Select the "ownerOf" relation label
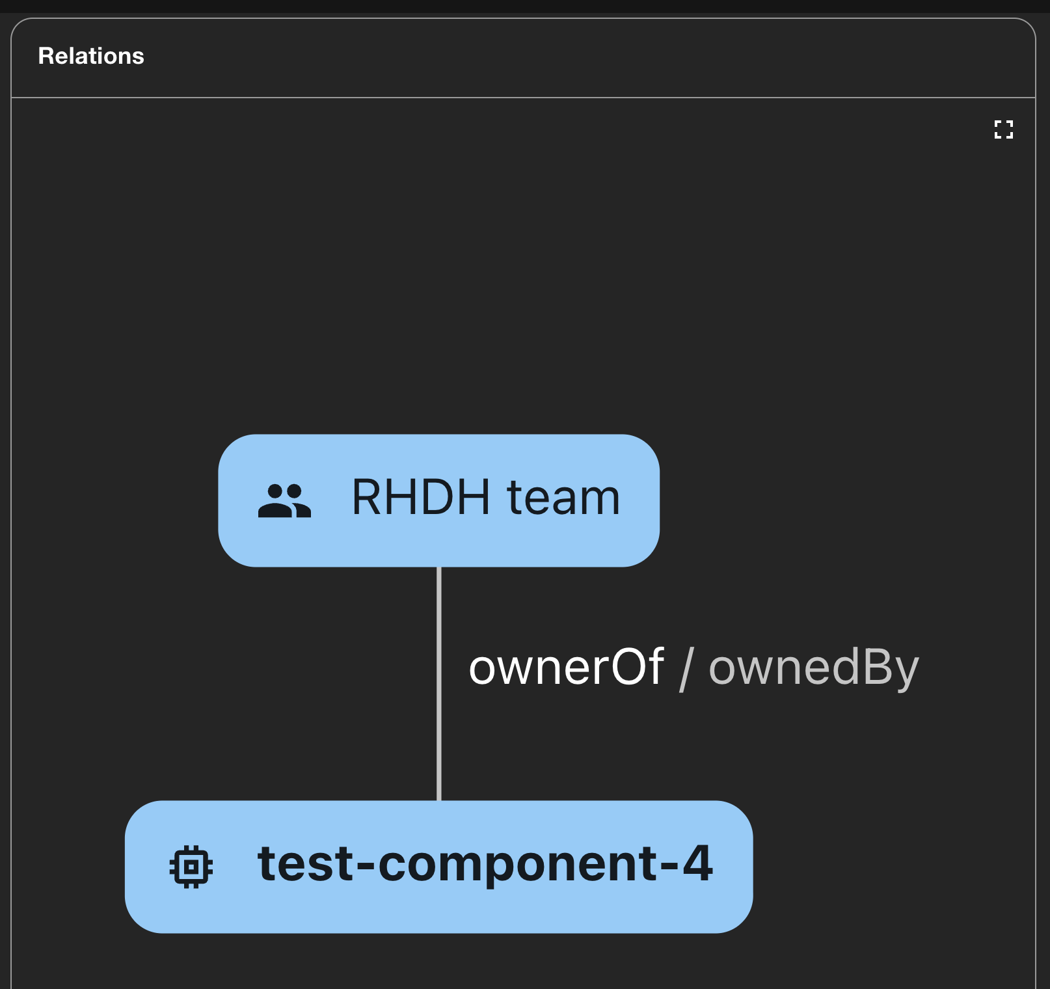Image resolution: width=1050 pixels, height=989 pixels. (566, 668)
